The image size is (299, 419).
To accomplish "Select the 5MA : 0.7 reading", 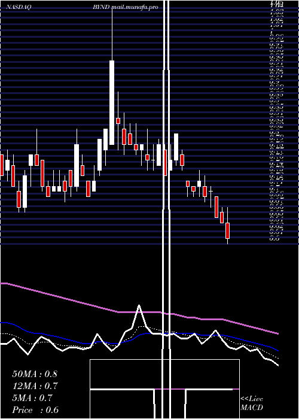I will pos(32,398).
